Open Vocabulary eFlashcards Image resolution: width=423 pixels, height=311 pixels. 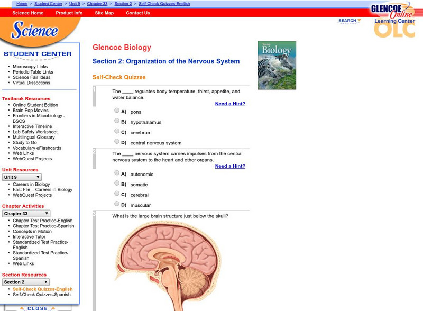(37, 148)
